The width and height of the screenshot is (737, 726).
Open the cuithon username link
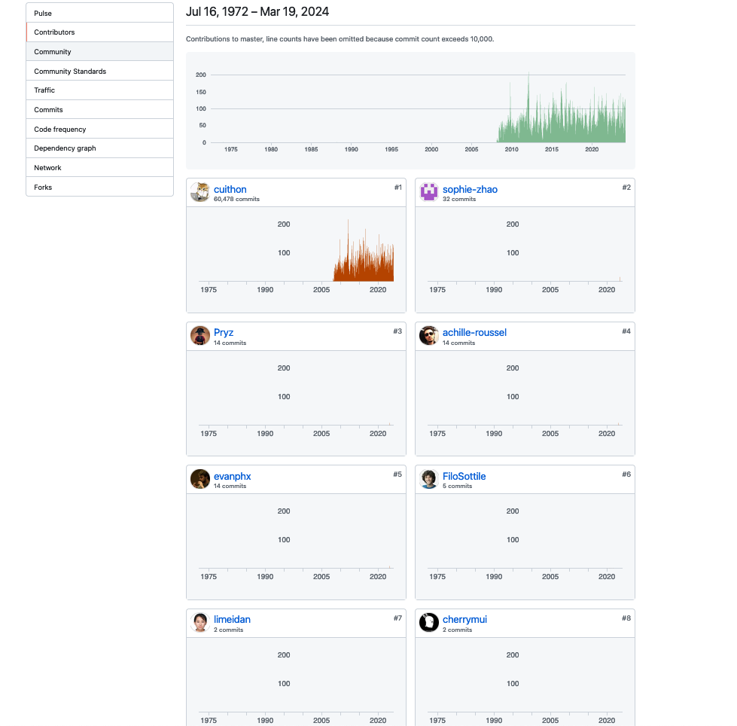coord(230,189)
